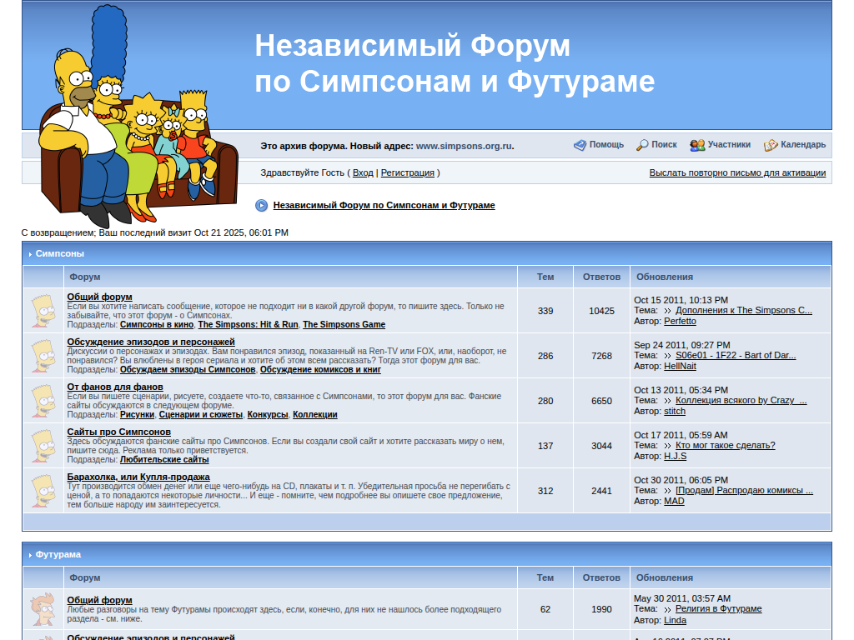Click Fry icon beside Futurama Общий форум
This screenshot has width=854, height=640.
[43, 609]
